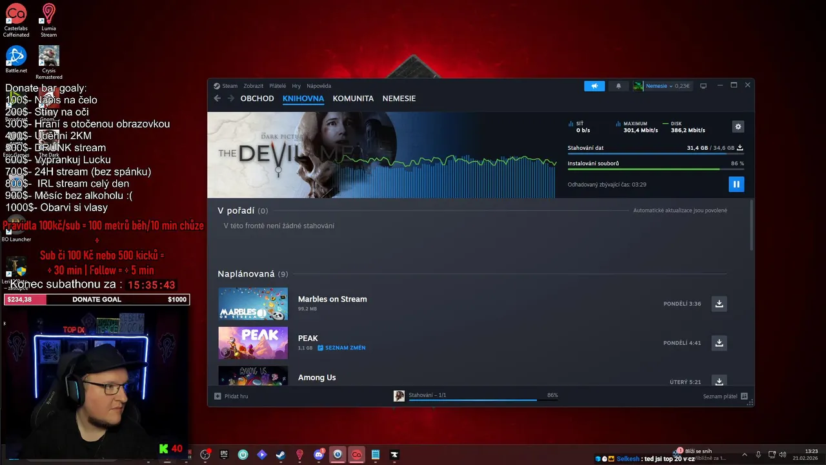Open Battle.net desktop shortcut
Screen dimensions: 826x465
16,59
